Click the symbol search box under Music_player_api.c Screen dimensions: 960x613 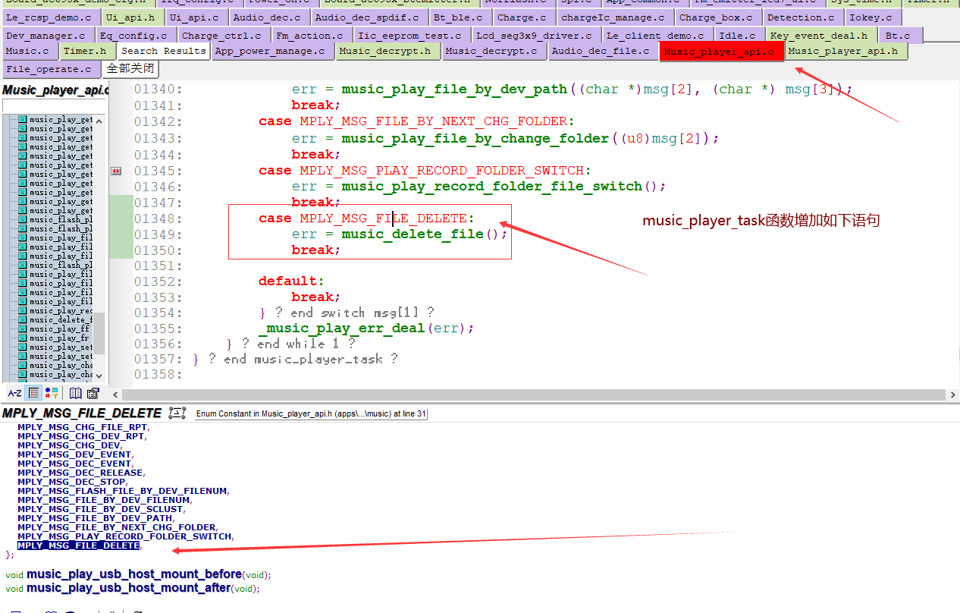tap(55, 105)
